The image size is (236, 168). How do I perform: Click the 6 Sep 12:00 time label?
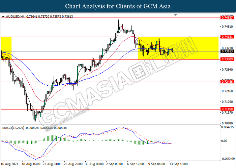(x=136, y=164)
